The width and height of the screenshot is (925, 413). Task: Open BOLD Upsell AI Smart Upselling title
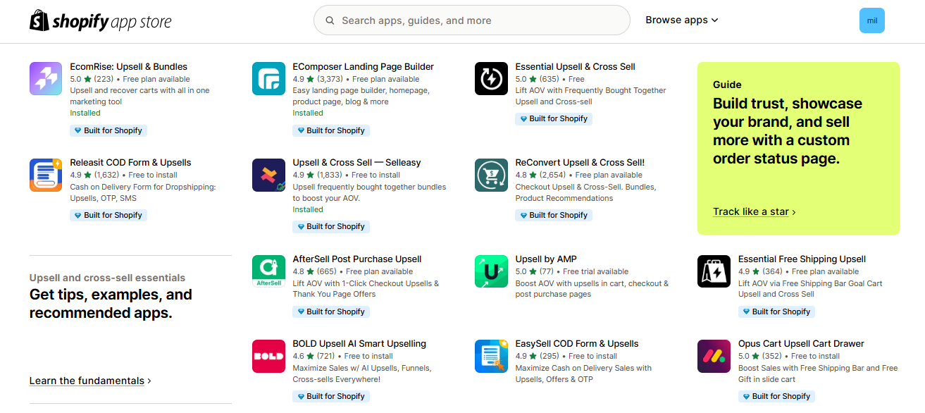pyautogui.click(x=359, y=344)
